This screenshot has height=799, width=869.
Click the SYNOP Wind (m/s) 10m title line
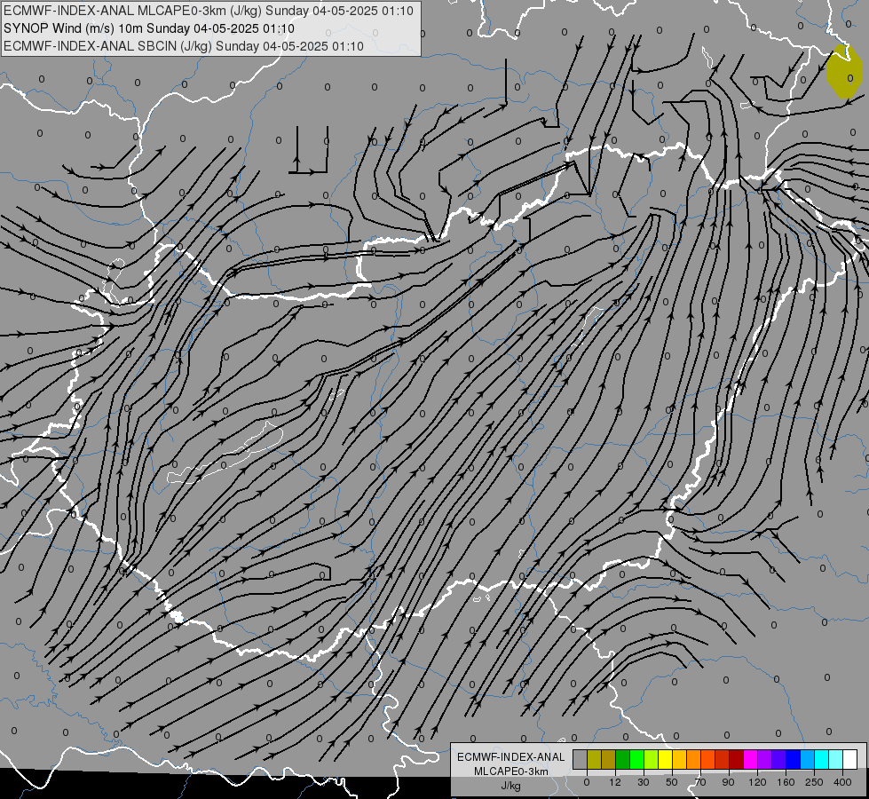(x=148, y=28)
